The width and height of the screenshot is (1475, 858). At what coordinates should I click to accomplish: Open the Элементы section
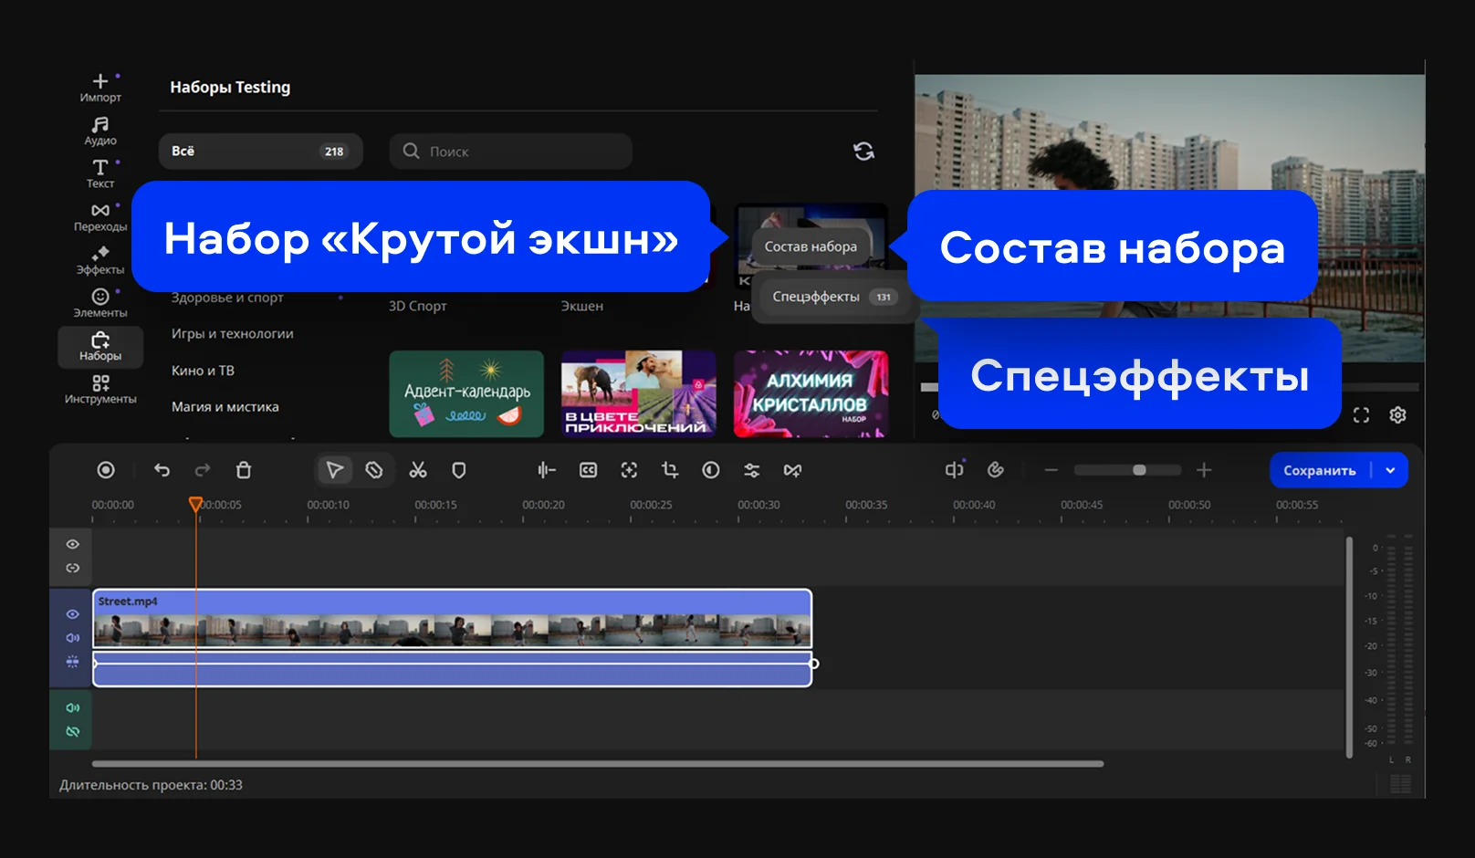click(x=100, y=303)
